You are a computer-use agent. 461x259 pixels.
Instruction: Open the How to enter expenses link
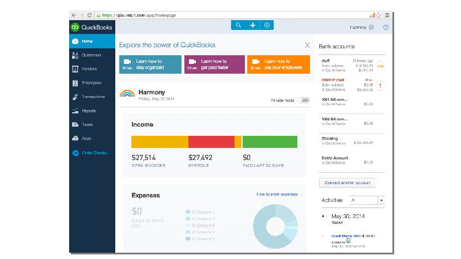coord(277,195)
